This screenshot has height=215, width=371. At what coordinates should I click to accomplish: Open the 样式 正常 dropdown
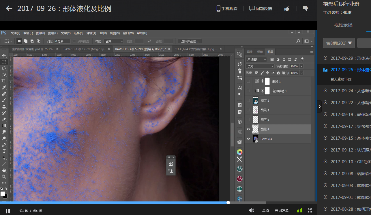114,41
